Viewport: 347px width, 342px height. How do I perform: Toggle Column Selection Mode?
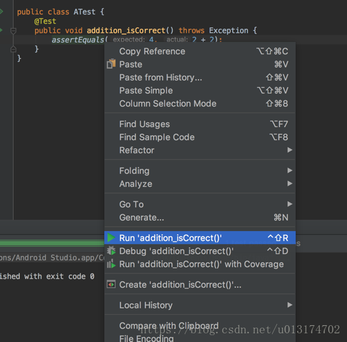pyautogui.click(x=200, y=103)
